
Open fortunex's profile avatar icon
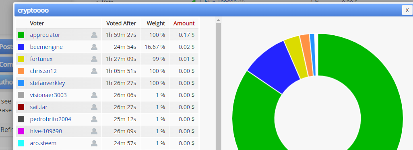pos(94,59)
